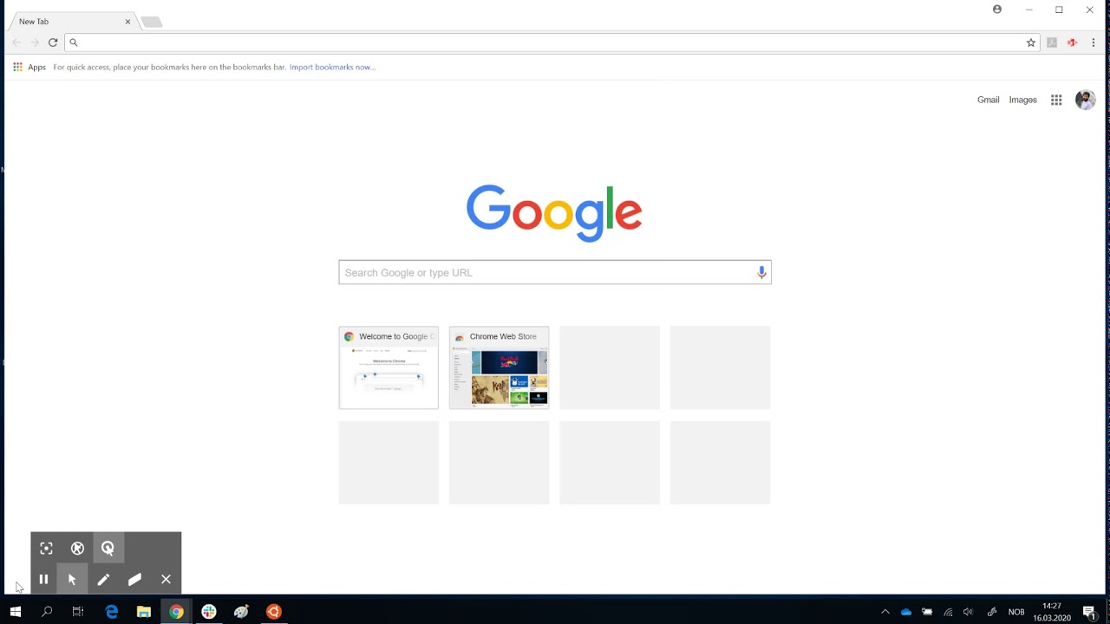This screenshot has height=624, width=1110.
Task: Toggle the cursor hide option in recorder toolbar
Action: click(x=77, y=548)
